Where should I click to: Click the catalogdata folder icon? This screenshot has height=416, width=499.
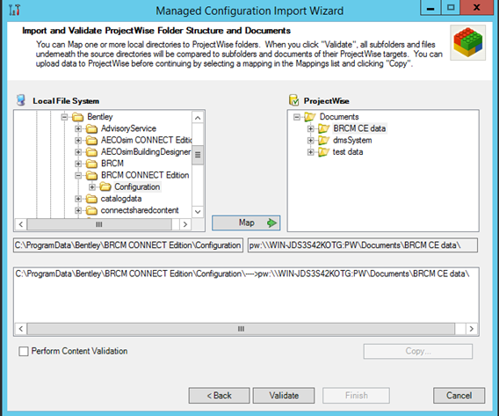(x=91, y=199)
